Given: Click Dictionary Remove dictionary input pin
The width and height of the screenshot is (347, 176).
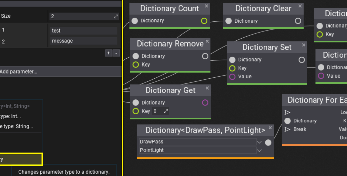Looking at the screenshot, I should coord(136,56).
